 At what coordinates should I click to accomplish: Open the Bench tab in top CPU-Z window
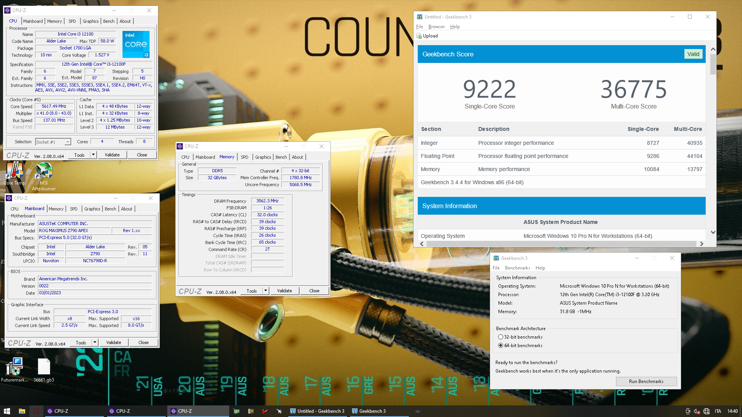109,21
